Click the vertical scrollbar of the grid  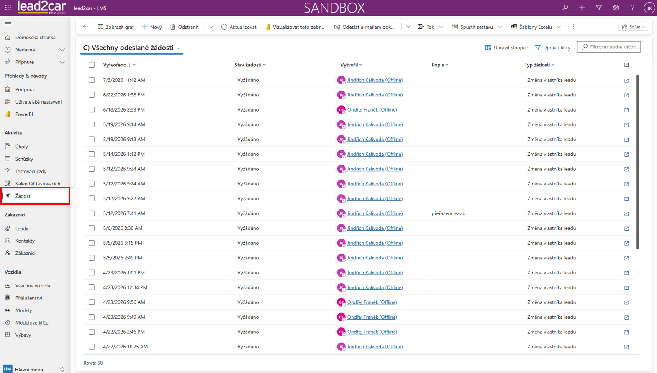[638, 162]
